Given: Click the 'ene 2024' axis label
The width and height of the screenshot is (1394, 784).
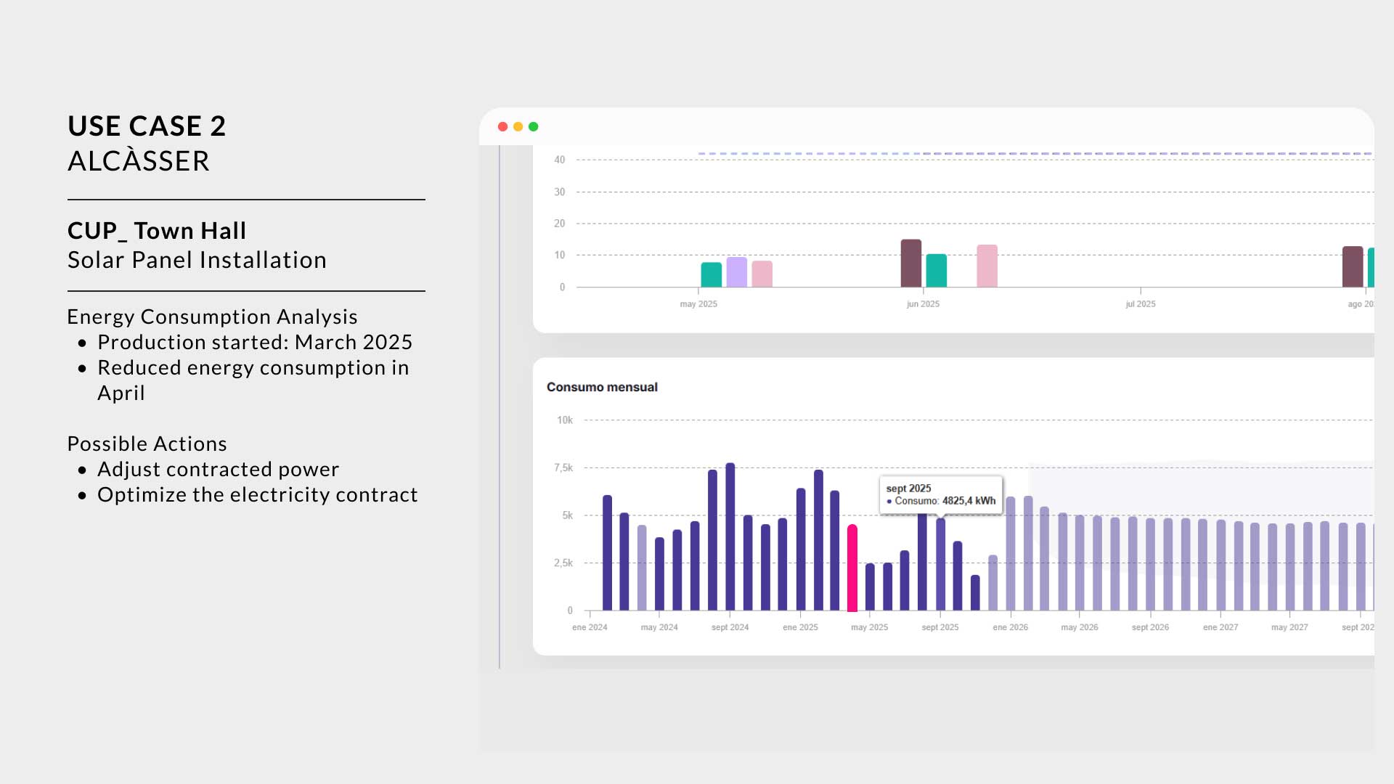Looking at the screenshot, I should (x=590, y=627).
